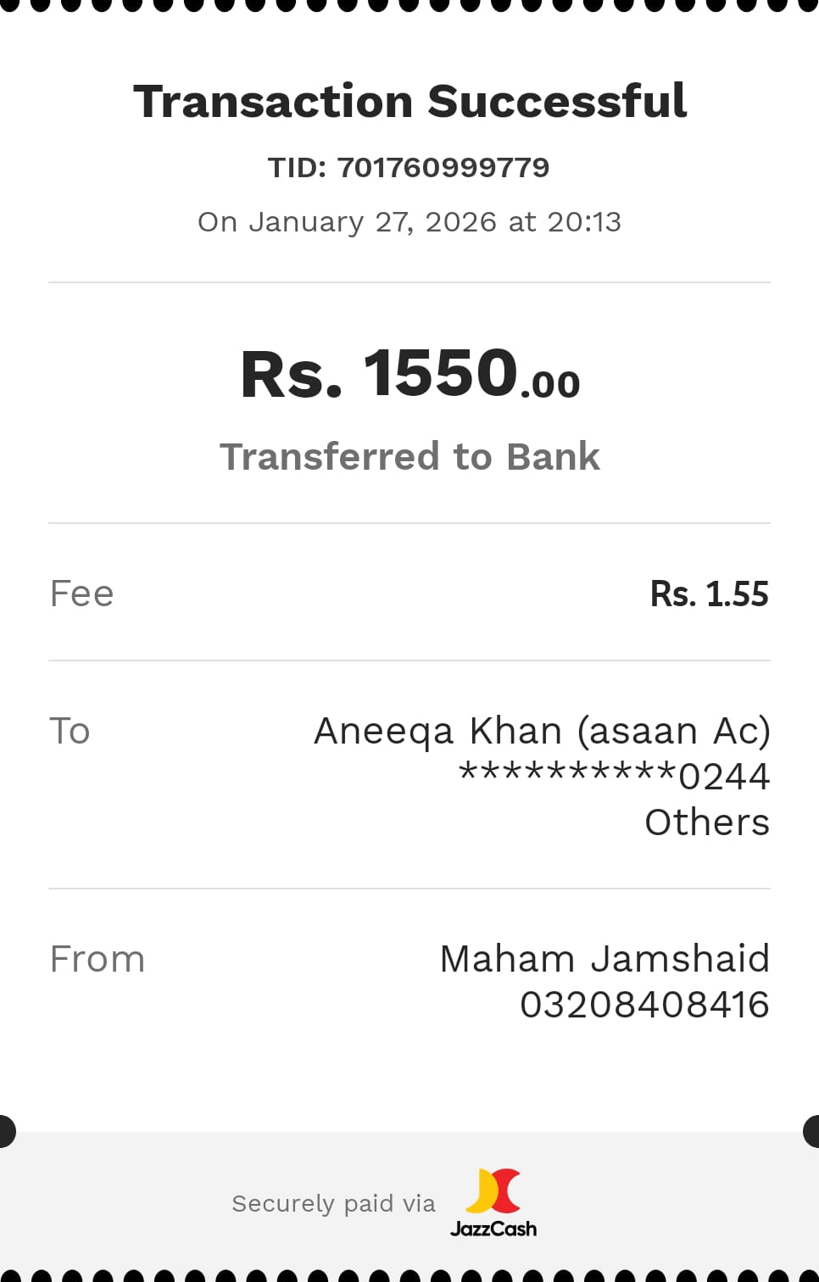The height and width of the screenshot is (1282, 819).
Task: Click the Transaction Successful heading
Action: pyautogui.click(x=409, y=102)
